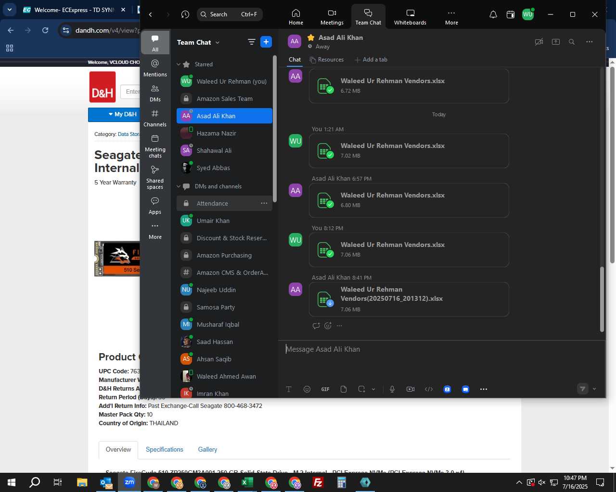The image size is (616, 492).
Task: Open chat with Hazama Nazir
Action: [x=224, y=133]
